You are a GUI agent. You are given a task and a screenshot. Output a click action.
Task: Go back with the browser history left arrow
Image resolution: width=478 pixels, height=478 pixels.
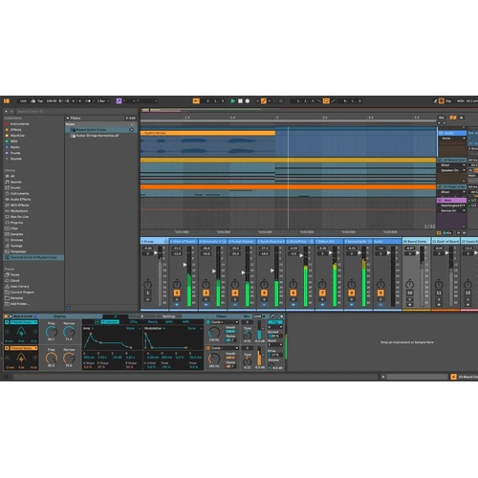pos(6,111)
